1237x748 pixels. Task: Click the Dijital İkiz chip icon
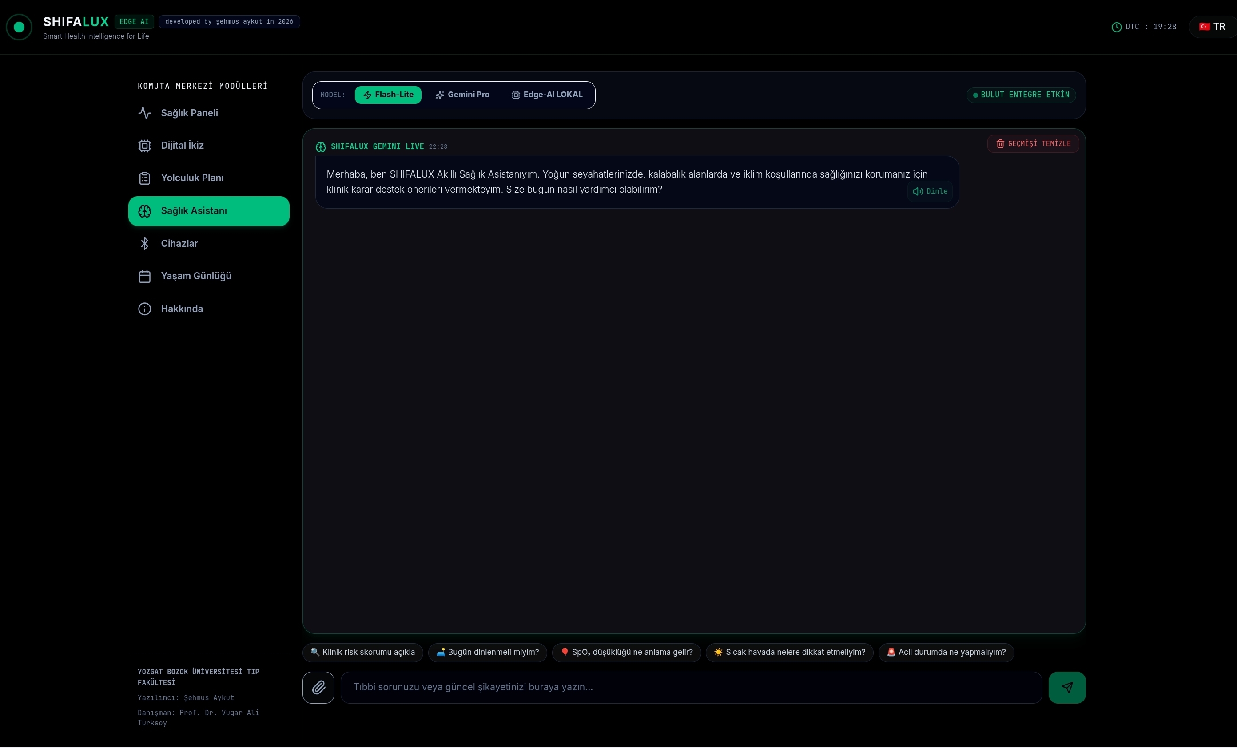point(145,146)
